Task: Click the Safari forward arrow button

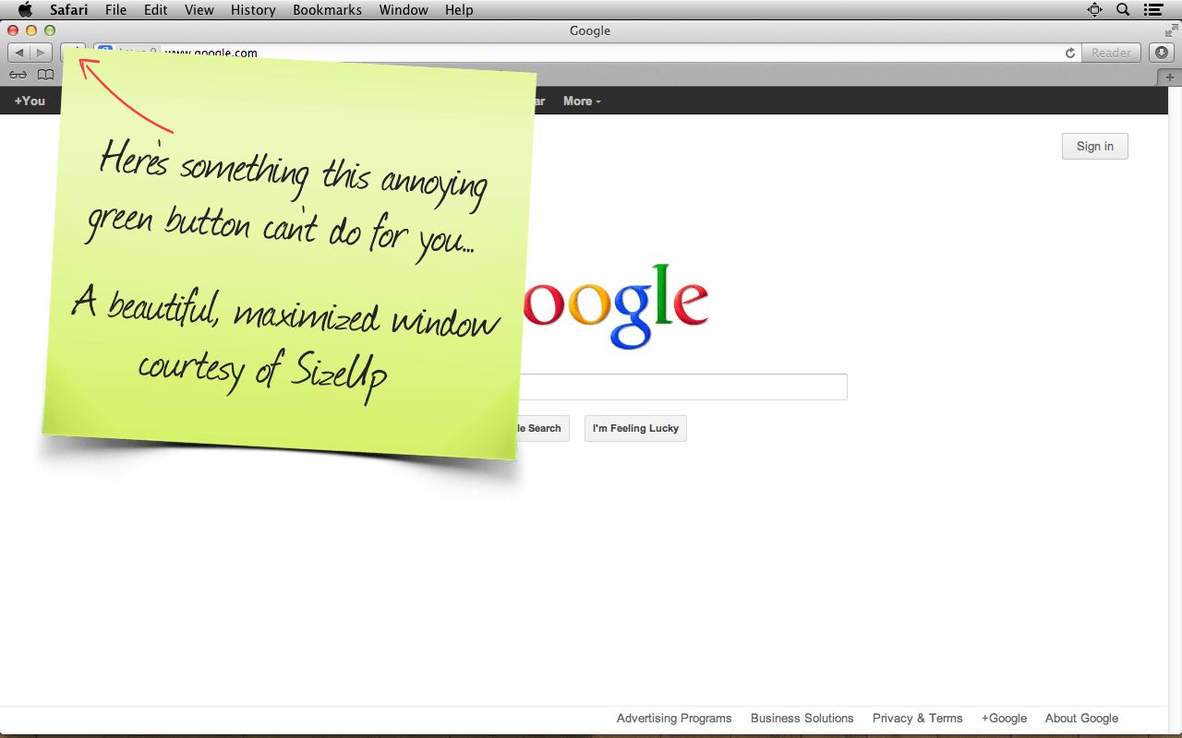Action: click(41, 53)
